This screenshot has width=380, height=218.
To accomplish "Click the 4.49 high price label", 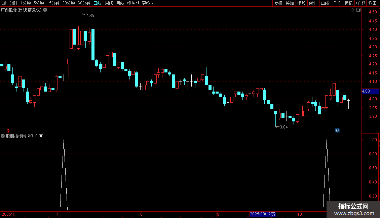I will [90, 15].
